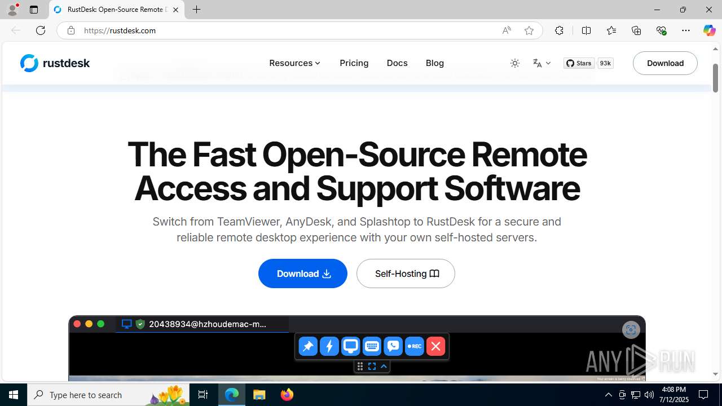This screenshot has width=722, height=406.
Task: Click the browser profile avatar icon
Action: tap(12, 10)
